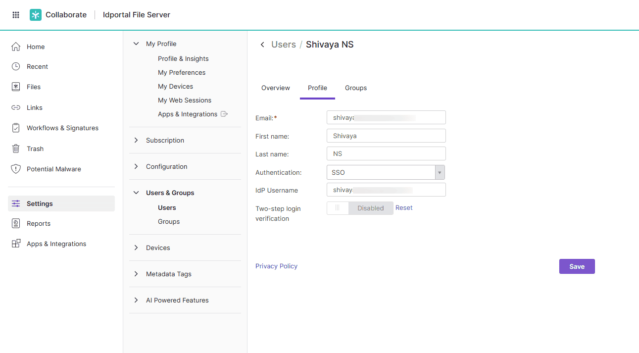Open Recent via the clock icon
The height and width of the screenshot is (353, 639).
pos(16,66)
